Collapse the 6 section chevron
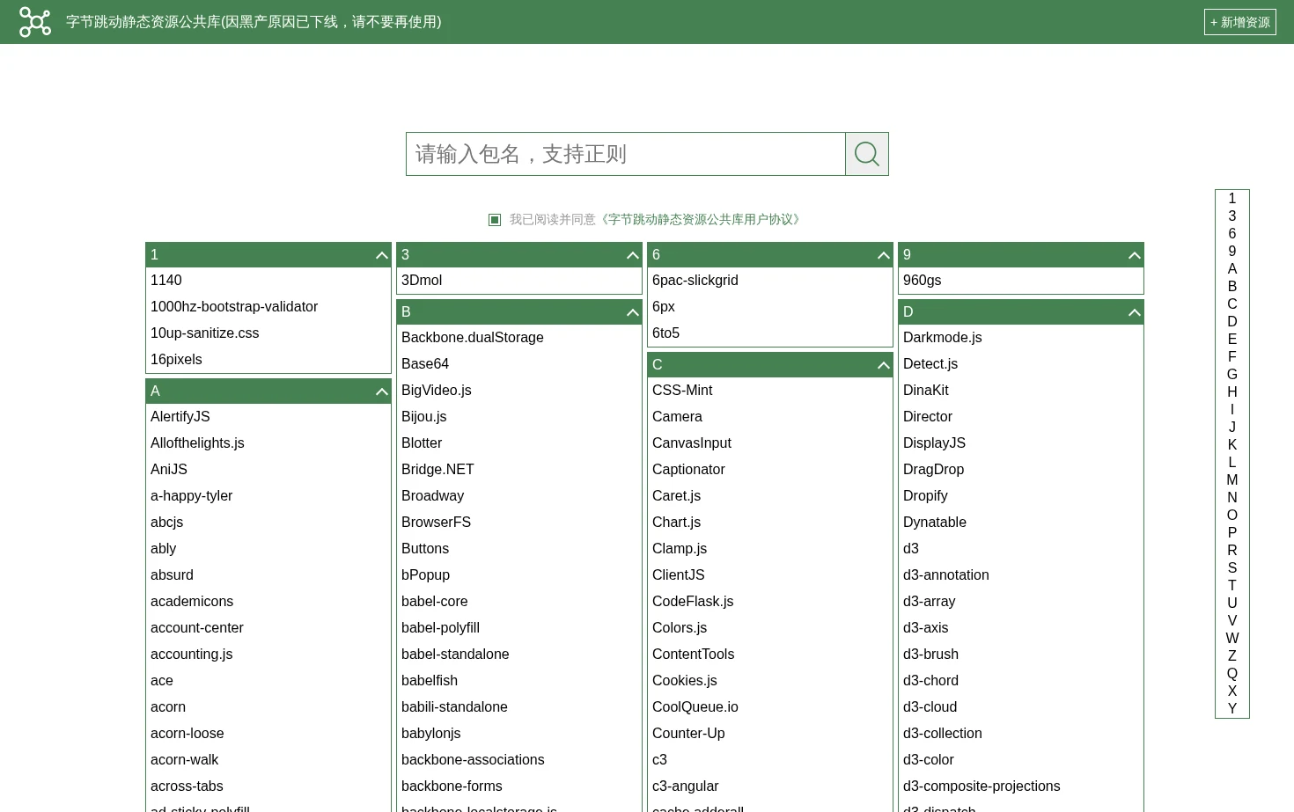 coord(883,255)
